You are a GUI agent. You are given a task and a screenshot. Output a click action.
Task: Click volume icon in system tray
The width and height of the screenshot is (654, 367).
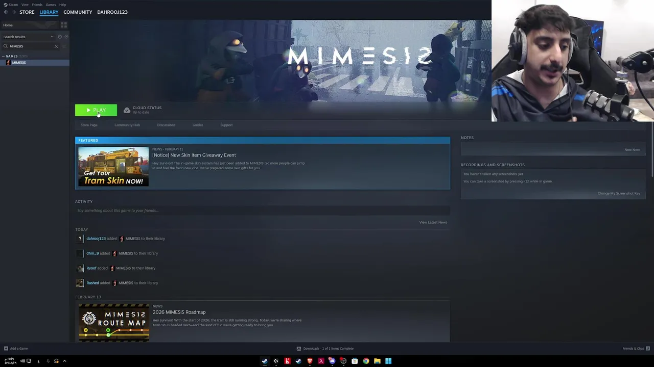point(22,361)
